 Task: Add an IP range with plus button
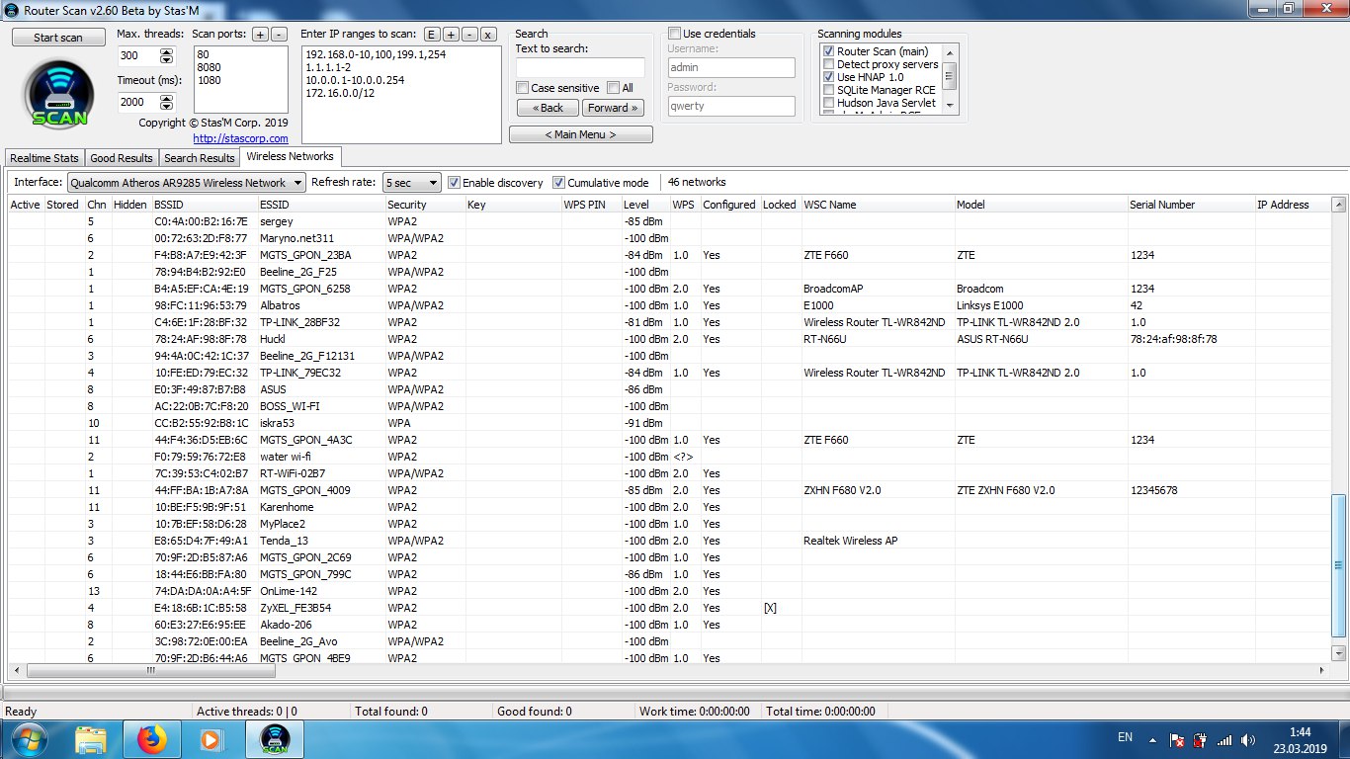click(x=451, y=34)
